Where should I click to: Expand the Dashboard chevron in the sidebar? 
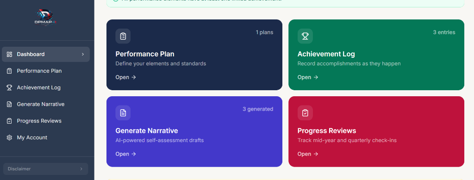(x=83, y=54)
